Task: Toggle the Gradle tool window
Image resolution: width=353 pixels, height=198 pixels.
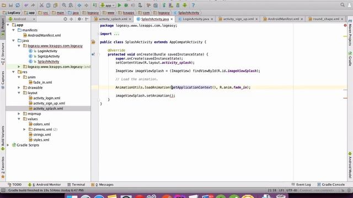Action: coord(350,59)
